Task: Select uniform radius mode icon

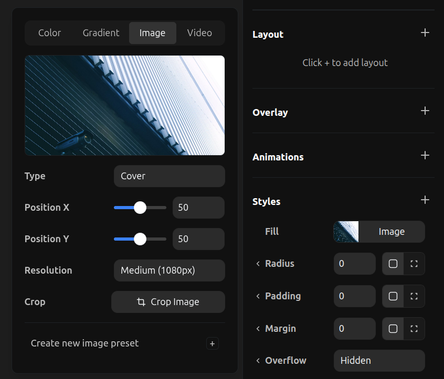Action: (393, 264)
